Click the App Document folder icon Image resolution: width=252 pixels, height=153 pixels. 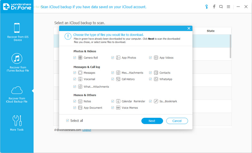pos(80,108)
